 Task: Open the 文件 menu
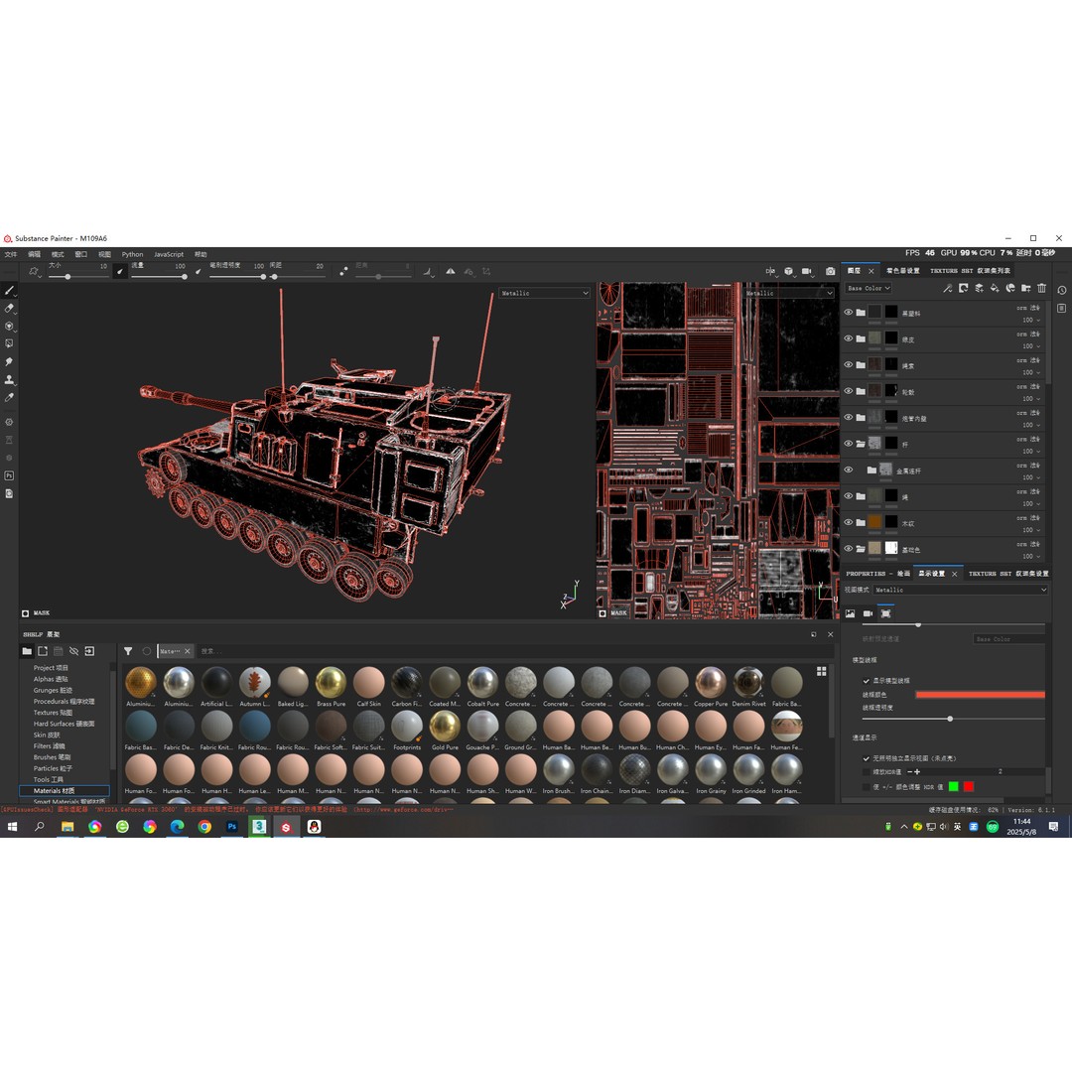point(11,254)
